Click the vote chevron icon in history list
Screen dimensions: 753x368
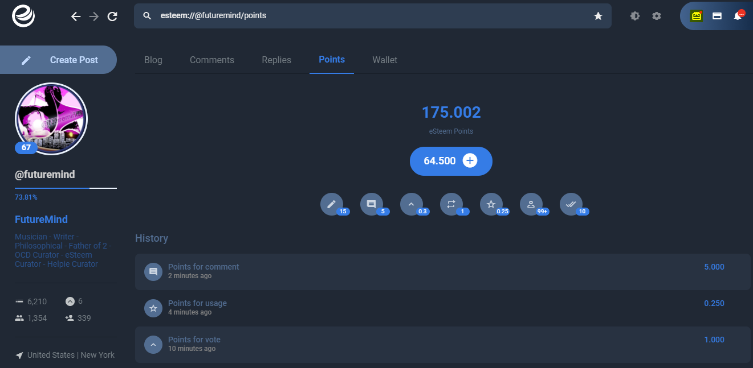[153, 345]
